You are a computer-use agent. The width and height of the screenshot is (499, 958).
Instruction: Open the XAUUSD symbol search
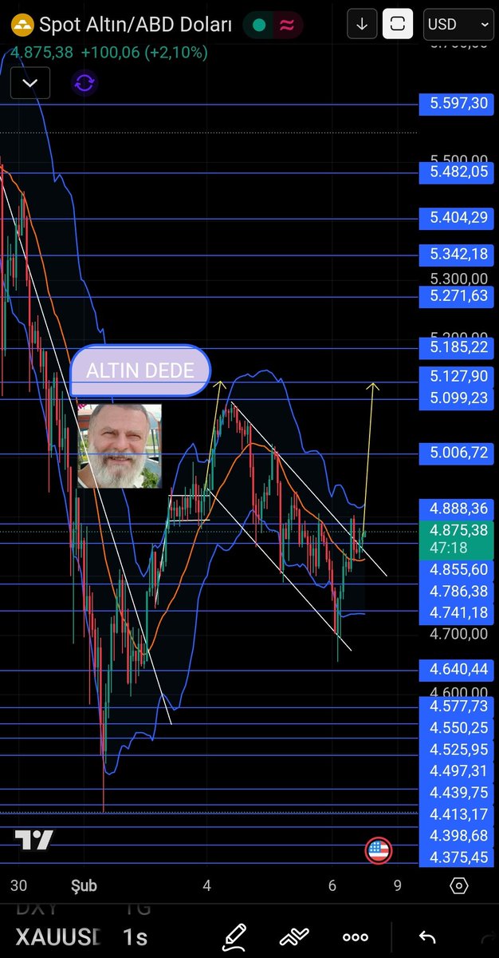coord(58,936)
